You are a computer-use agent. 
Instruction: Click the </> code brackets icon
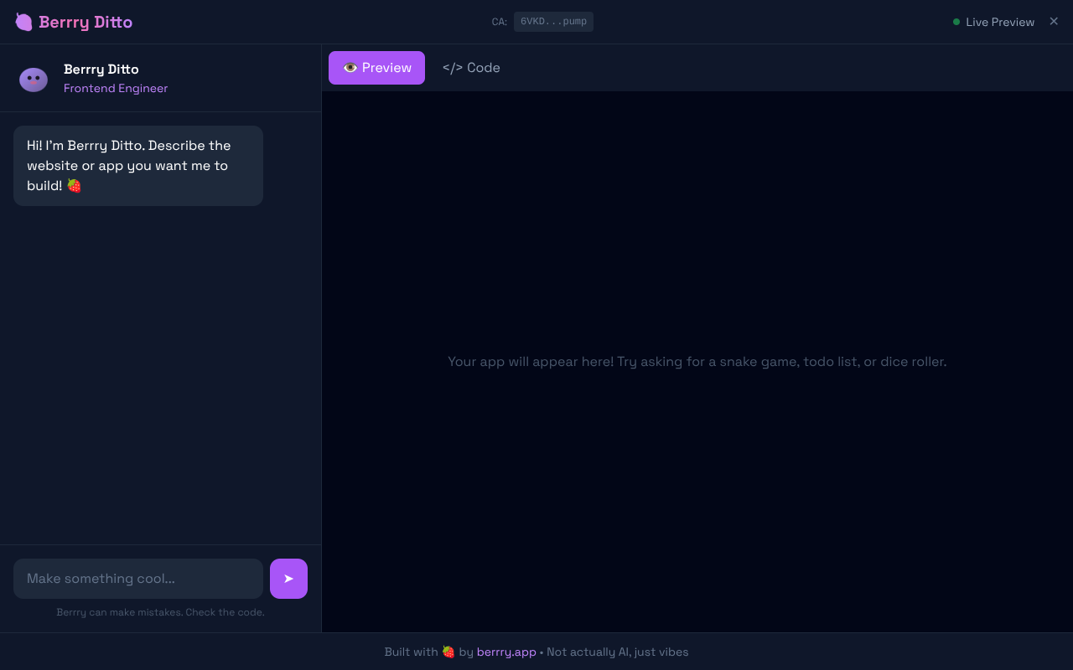click(452, 67)
